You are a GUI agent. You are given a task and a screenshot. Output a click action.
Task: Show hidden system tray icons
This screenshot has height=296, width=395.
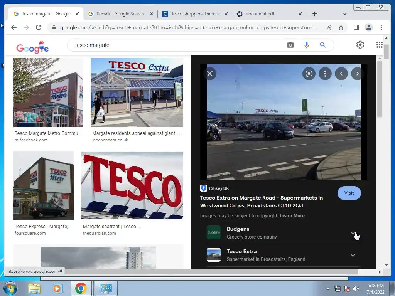[x=328, y=289]
